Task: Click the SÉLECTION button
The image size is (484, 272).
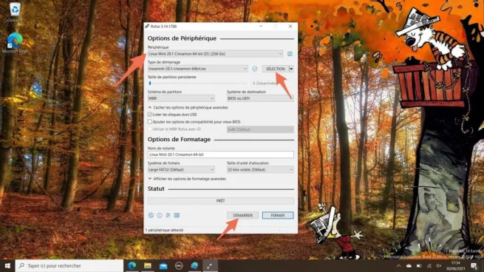Action: click(276, 69)
